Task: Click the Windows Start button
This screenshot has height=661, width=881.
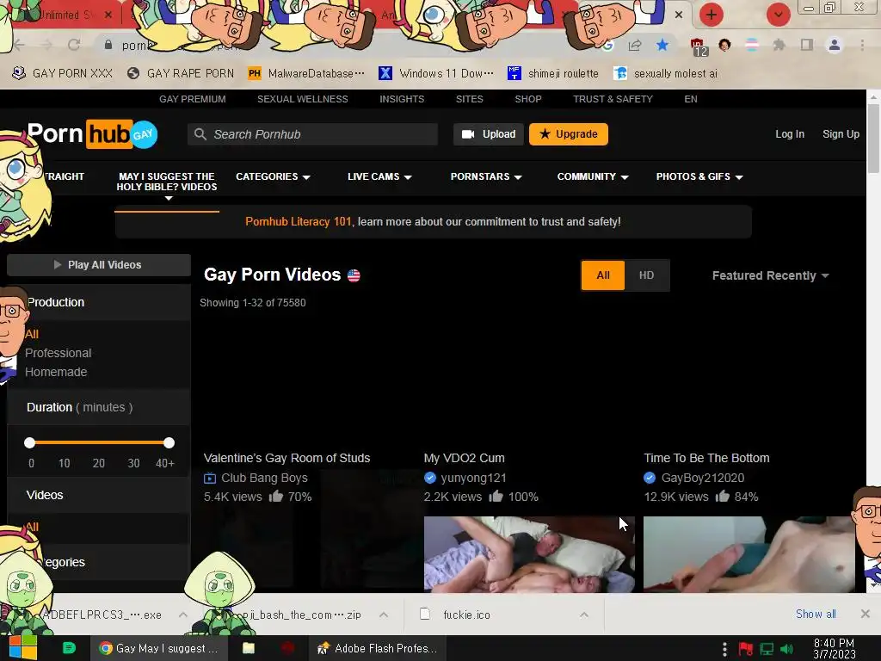Action: 23,648
